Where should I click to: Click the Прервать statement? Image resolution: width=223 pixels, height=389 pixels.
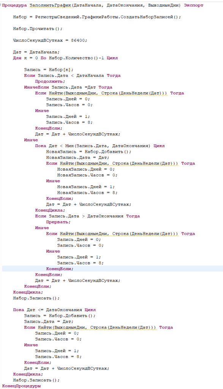coord(58,222)
